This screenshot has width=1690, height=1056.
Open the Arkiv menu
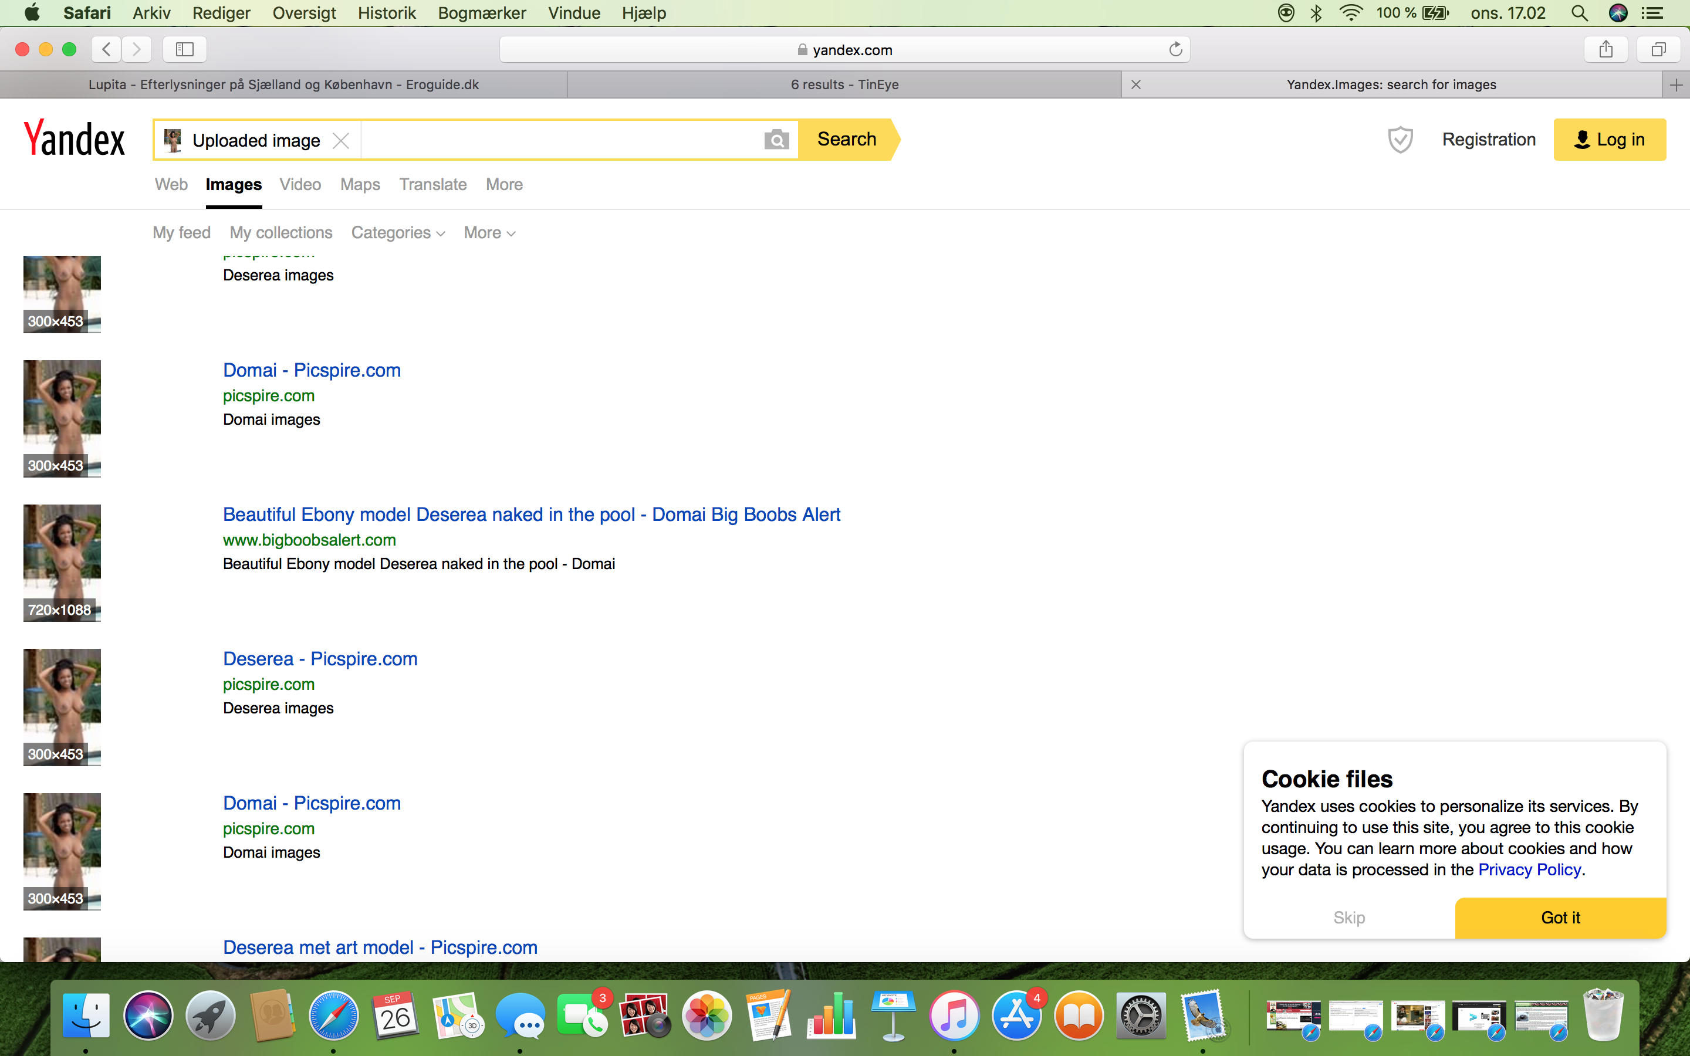pos(151,12)
